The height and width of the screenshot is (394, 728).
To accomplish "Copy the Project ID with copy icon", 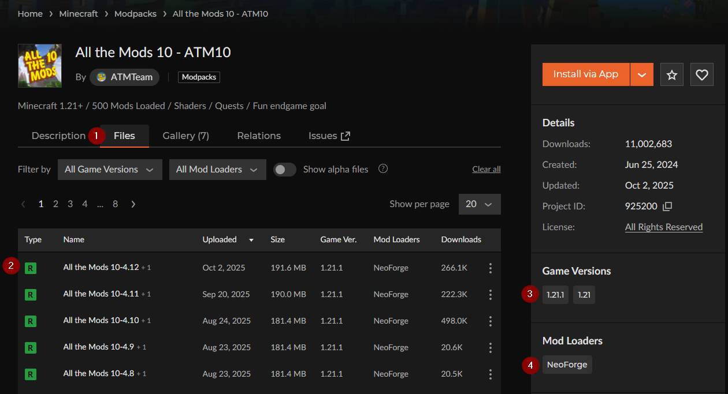I will pos(667,207).
